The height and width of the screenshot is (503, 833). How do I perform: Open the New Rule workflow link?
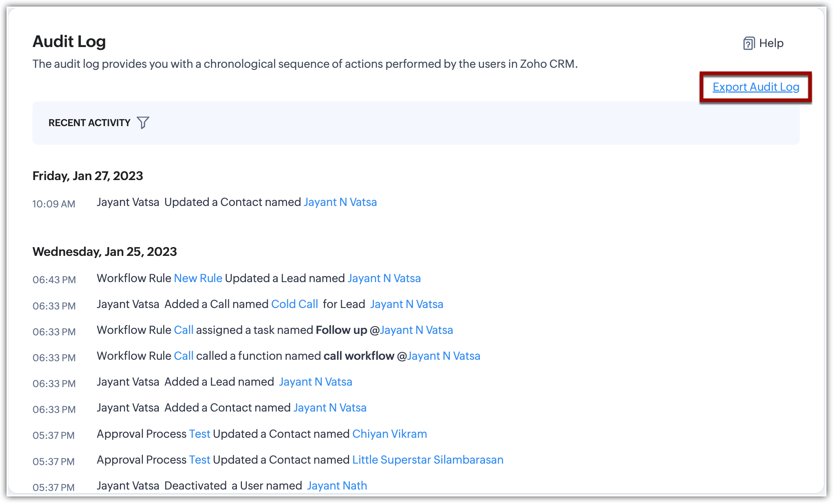click(x=198, y=278)
